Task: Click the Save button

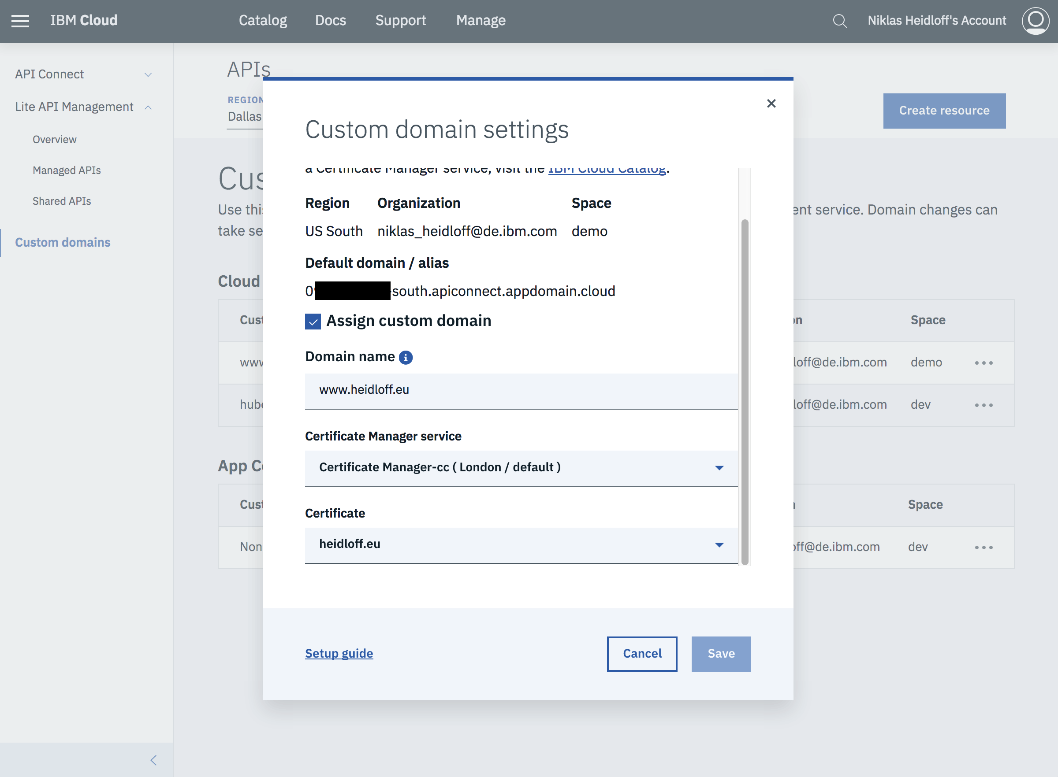Action: click(x=721, y=654)
